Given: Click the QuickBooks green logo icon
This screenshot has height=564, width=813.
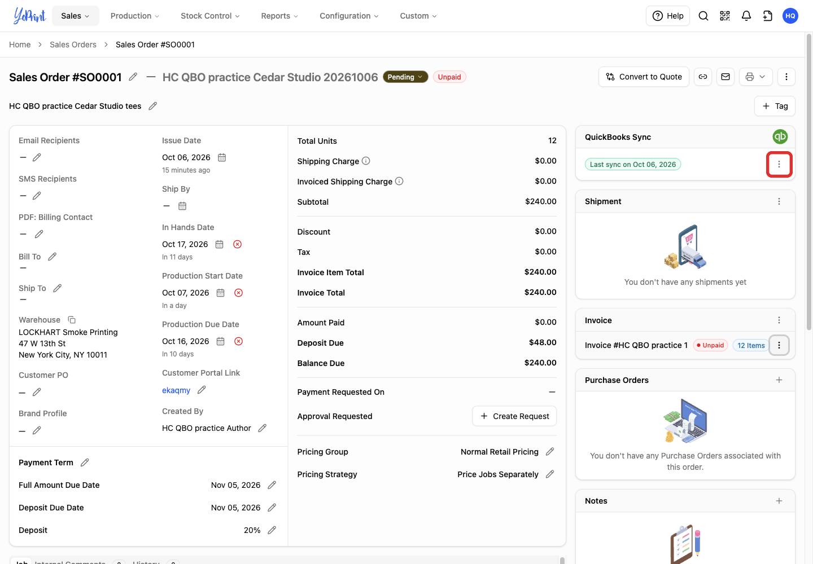Looking at the screenshot, I should pyautogui.click(x=780, y=136).
